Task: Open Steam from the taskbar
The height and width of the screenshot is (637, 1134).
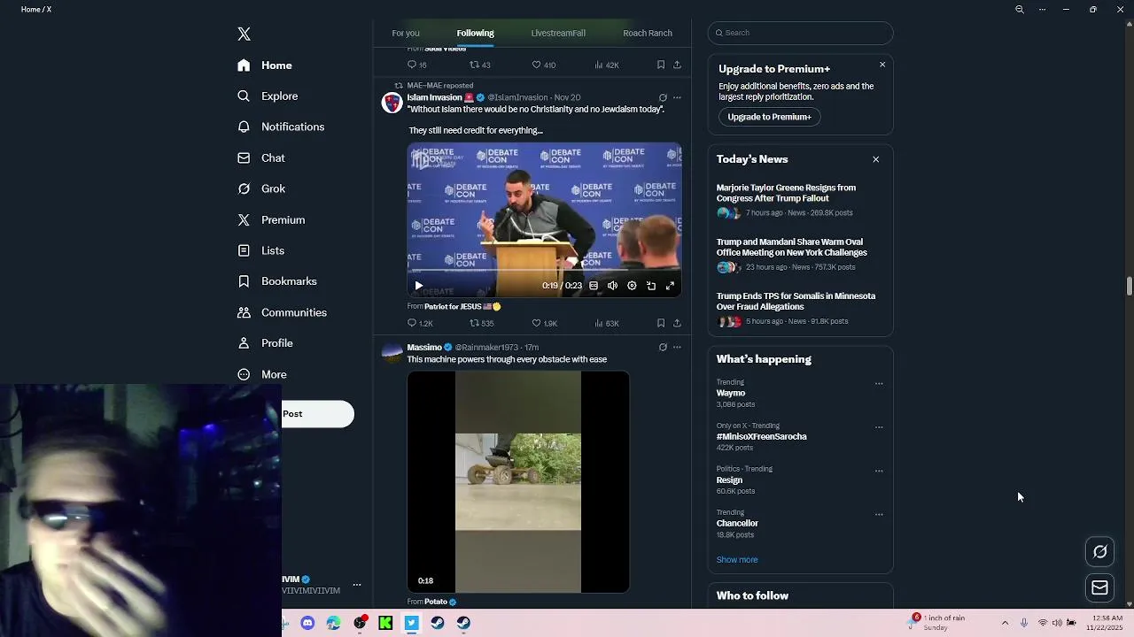Action: click(438, 623)
